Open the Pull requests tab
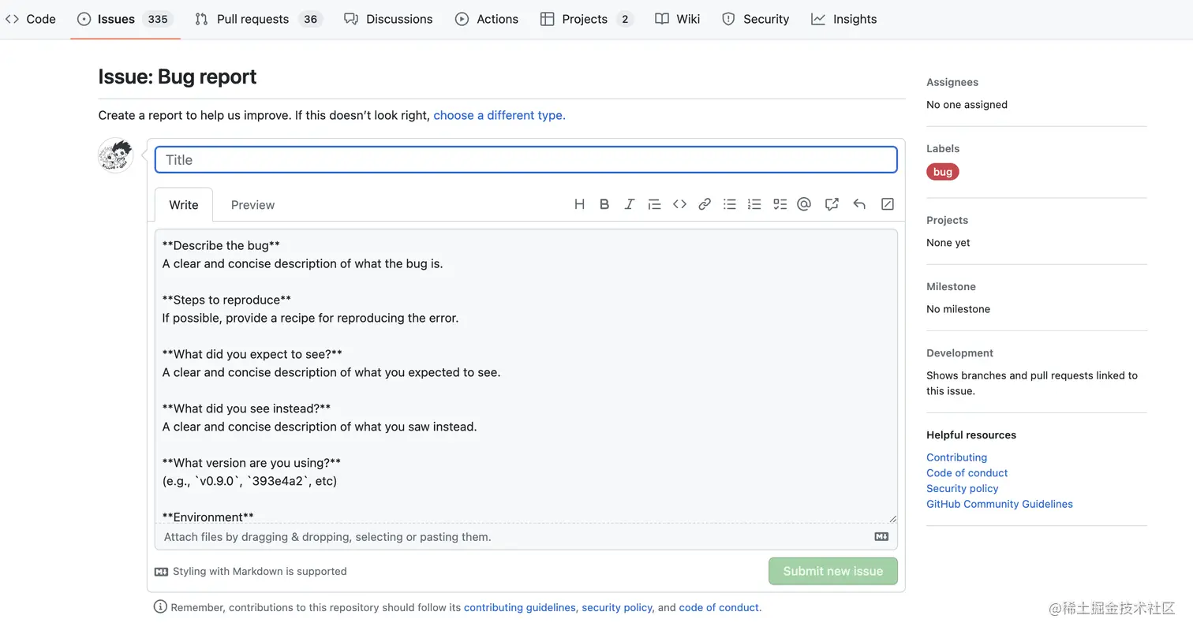 point(252,19)
